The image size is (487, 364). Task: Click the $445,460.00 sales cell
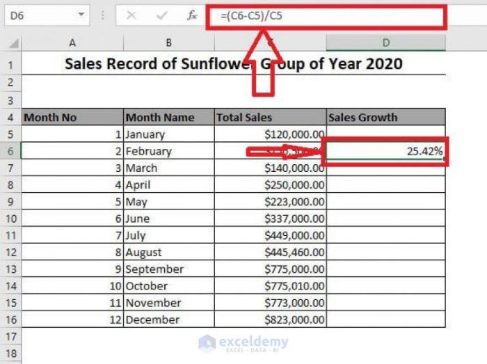pos(270,252)
